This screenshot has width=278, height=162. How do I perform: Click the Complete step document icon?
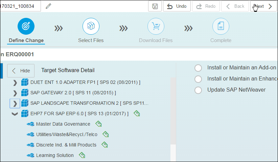tap(221, 26)
